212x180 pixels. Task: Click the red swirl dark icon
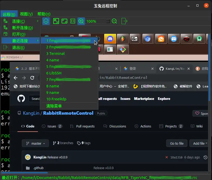tap(187, 39)
